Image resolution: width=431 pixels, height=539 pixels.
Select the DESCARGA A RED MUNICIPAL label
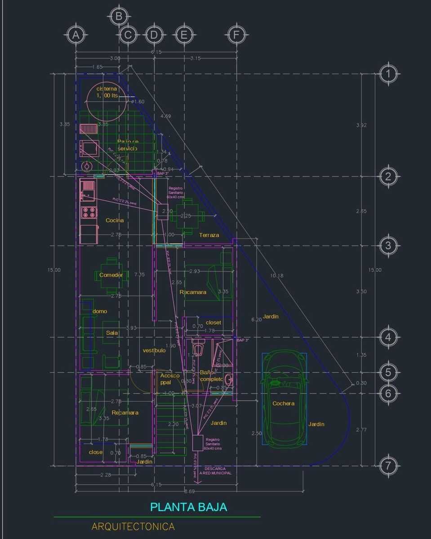218,471
